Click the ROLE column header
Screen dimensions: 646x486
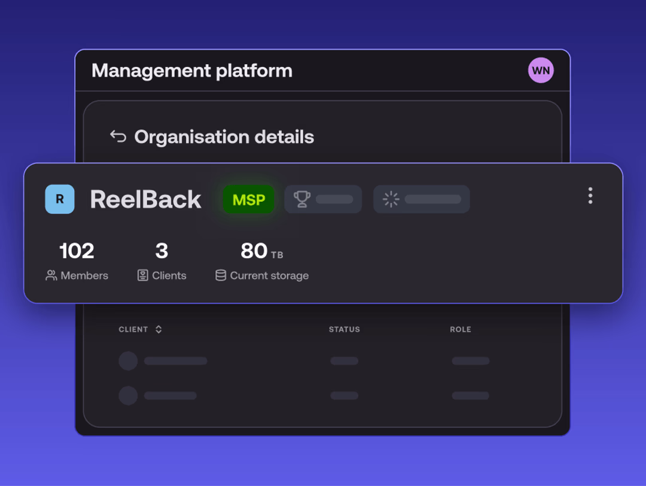click(x=460, y=329)
